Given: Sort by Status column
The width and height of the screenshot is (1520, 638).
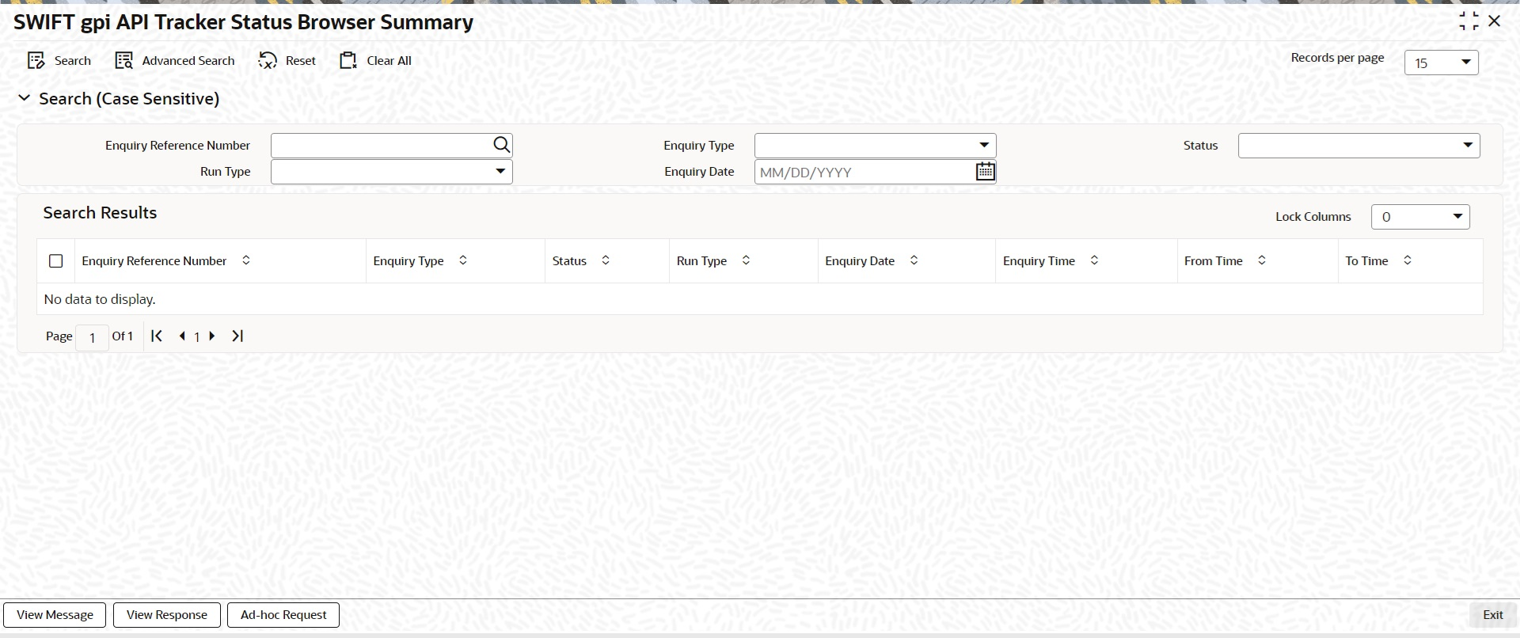Looking at the screenshot, I should (x=606, y=260).
